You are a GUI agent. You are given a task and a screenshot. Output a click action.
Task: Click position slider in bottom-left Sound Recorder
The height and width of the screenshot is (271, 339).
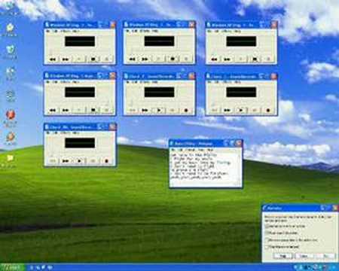point(80,154)
